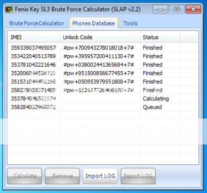Switch to the Brute Force Calculator tab

37,23
